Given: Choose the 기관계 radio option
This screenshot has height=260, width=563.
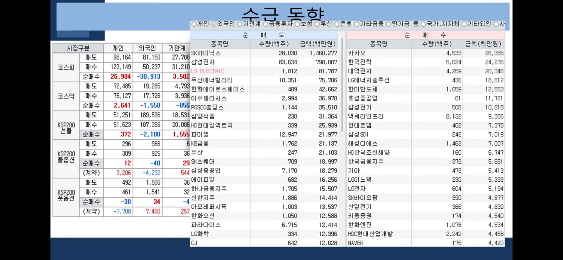Looking at the screenshot, I should [240, 24].
